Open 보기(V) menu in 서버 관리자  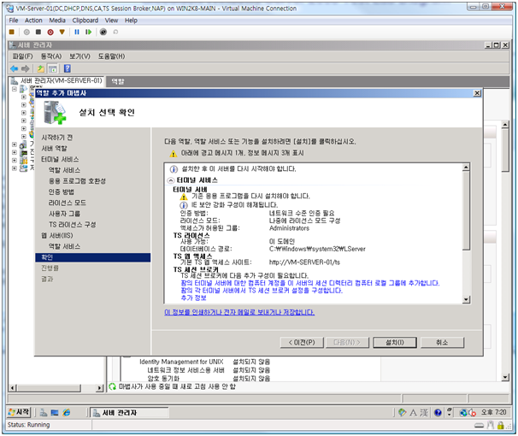79,56
